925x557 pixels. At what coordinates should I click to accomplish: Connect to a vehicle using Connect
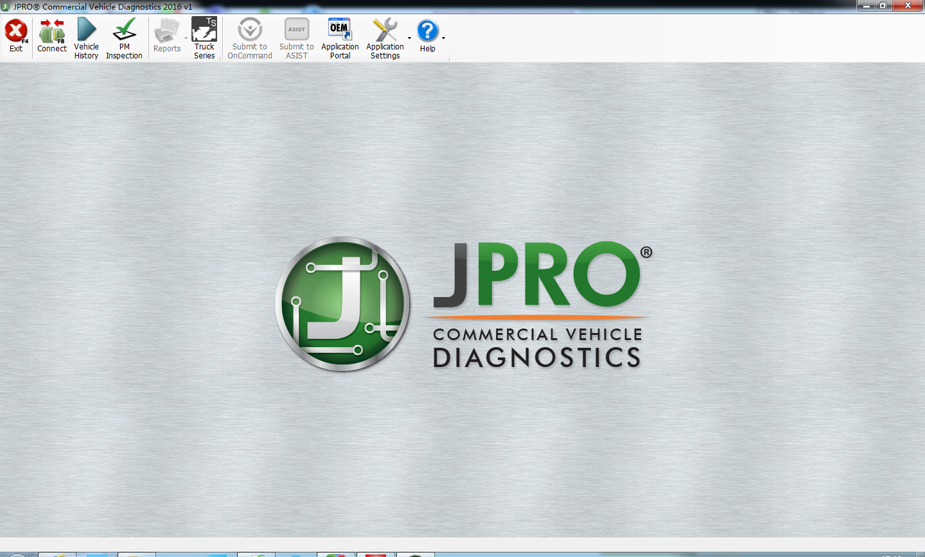(52, 36)
